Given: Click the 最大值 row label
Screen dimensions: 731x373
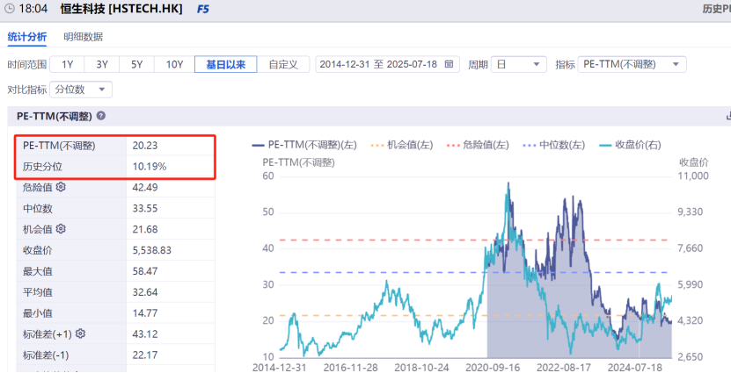Looking at the screenshot, I should click(37, 271).
